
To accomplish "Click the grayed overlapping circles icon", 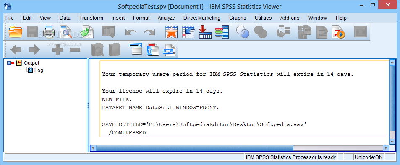I will point(261,32).
